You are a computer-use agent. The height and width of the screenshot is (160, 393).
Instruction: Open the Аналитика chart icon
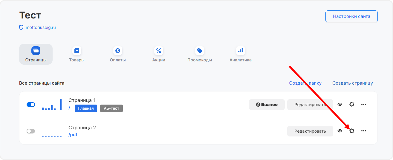241,51
